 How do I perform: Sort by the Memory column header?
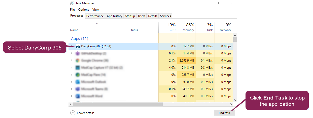pos(186,27)
